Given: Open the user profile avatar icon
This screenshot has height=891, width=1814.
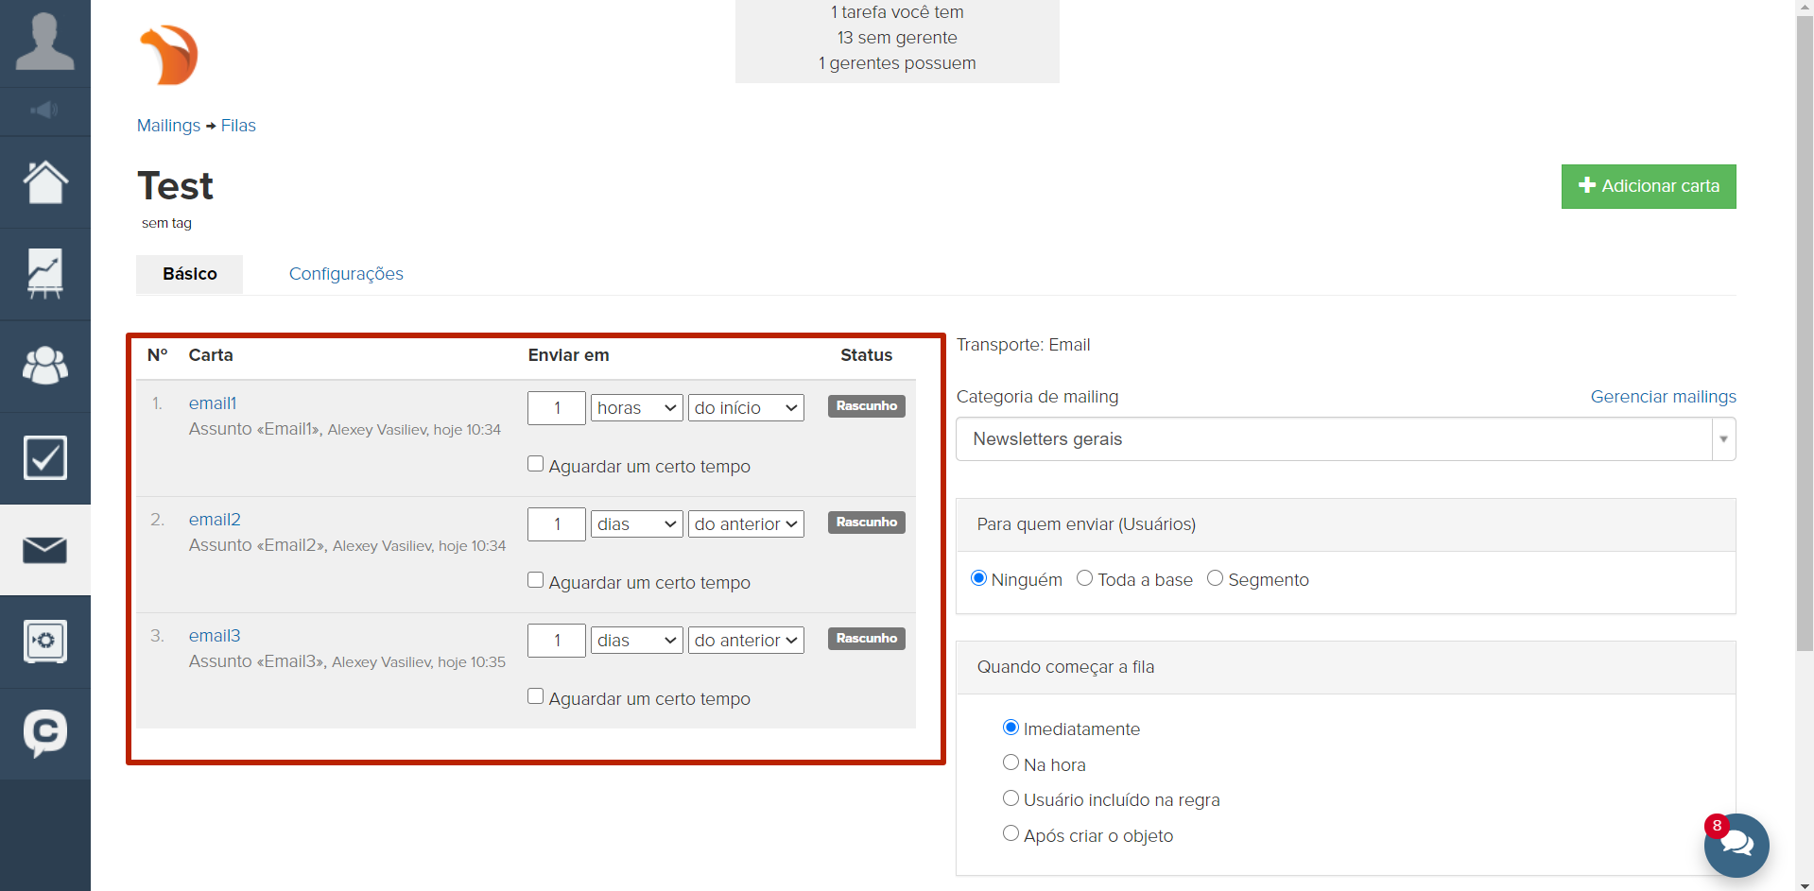Looking at the screenshot, I should pos(44,43).
